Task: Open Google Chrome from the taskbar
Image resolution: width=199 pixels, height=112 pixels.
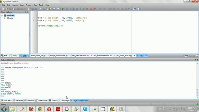Action: (40, 109)
